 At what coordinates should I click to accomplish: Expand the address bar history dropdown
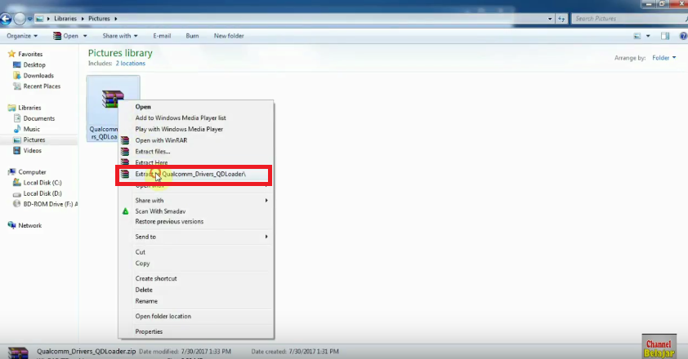550,19
